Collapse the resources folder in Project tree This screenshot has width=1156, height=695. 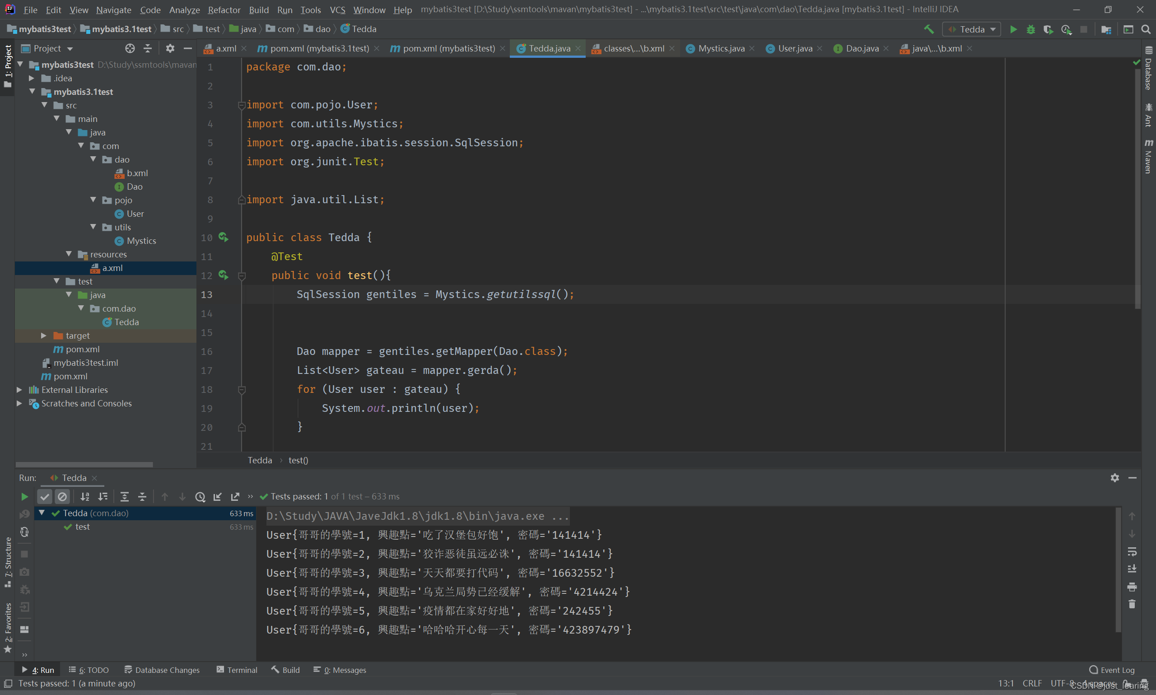69,254
